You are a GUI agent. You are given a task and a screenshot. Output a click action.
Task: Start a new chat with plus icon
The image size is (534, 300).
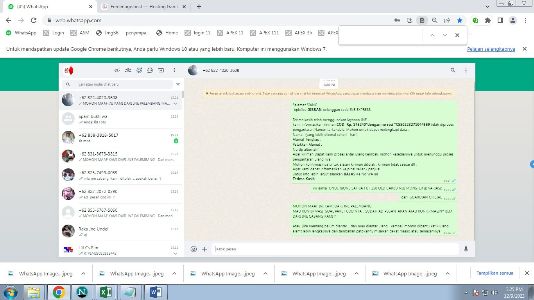tap(161, 70)
